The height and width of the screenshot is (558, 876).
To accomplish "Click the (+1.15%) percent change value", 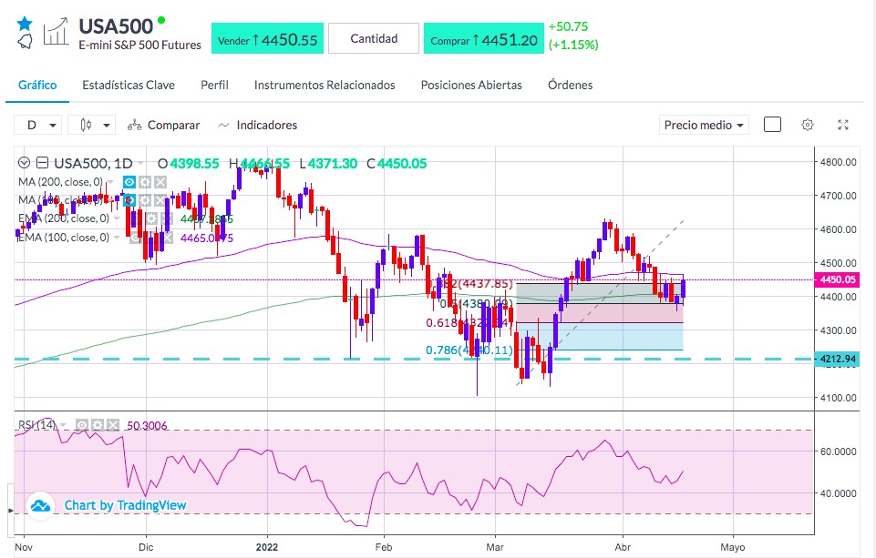I will click(573, 45).
